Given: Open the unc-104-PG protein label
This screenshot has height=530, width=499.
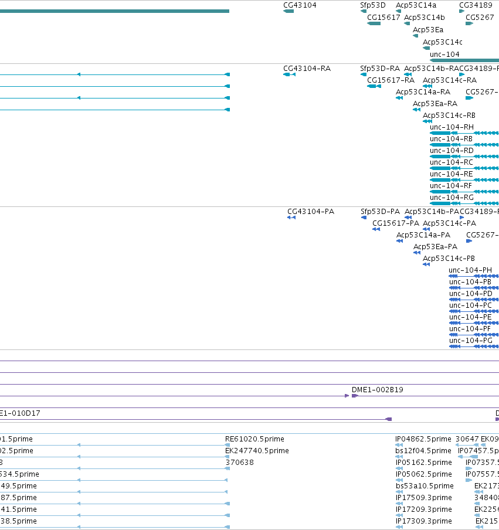Looking at the screenshot, I should pyautogui.click(x=471, y=341).
